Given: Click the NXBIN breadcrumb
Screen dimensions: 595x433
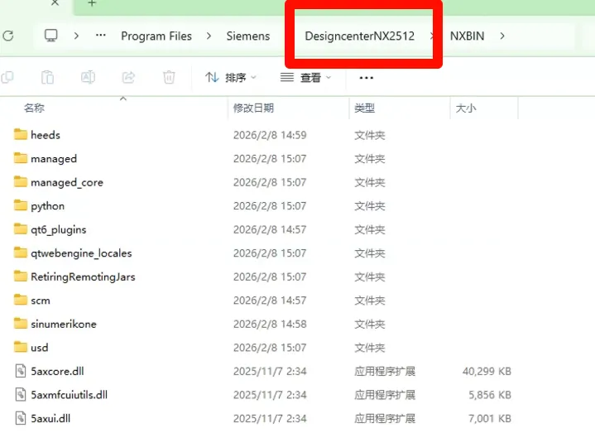Looking at the screenshot, I should tap(467, 36).
